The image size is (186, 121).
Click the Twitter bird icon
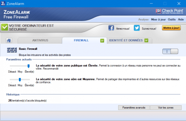pos(137,28)
